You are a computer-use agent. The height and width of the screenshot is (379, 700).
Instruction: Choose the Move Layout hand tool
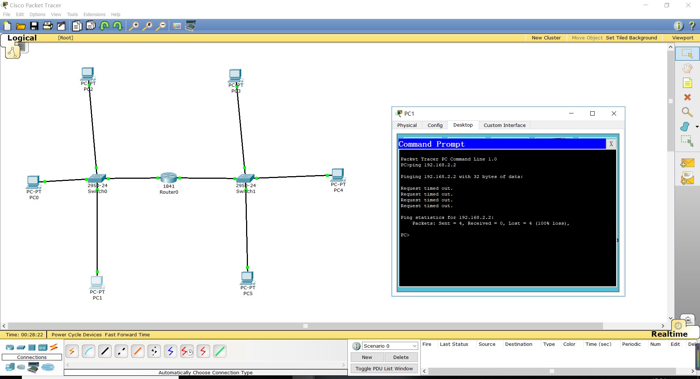(687, 68)
